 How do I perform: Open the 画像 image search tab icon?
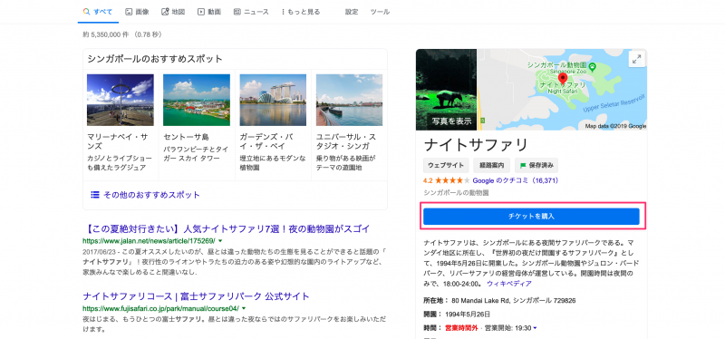[x=129, y=12]
